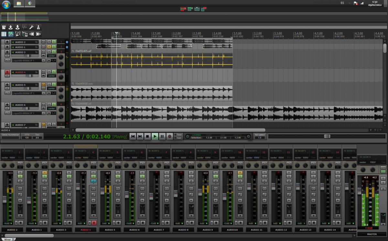Screen dimensions: 388x241
Task: Pause playback in the transport bar
Action: click(x=162, y=136)
